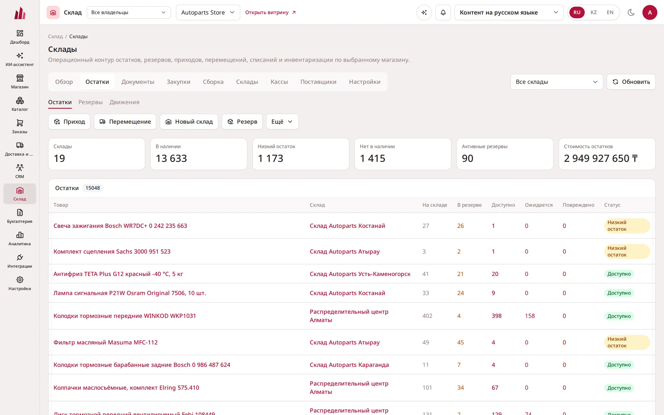664x415 pixels.
Task: Click the AI sparkle icon in header
Action: (x=424, y=12)
